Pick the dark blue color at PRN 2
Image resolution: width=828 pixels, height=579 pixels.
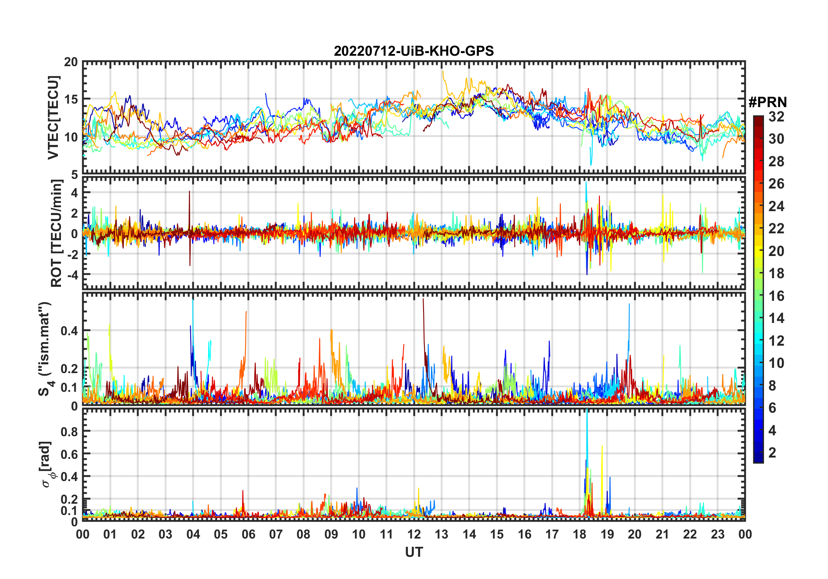758,453
